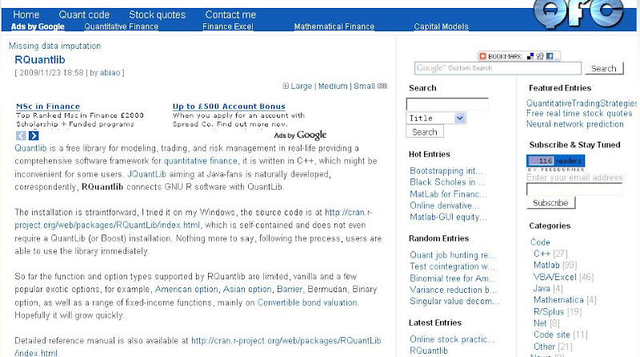Open the Quant code menu item
640x357 pixels.
coord(84,14)
